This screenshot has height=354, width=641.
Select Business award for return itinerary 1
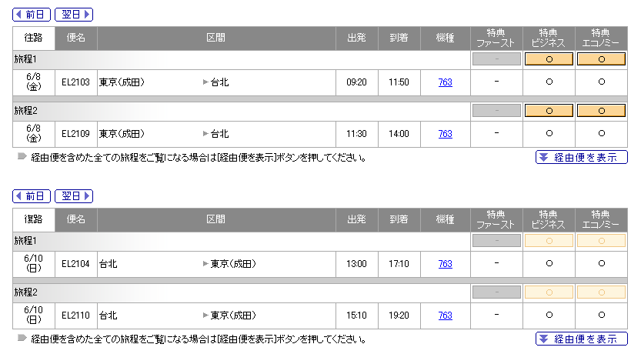(x=549, y=241)
